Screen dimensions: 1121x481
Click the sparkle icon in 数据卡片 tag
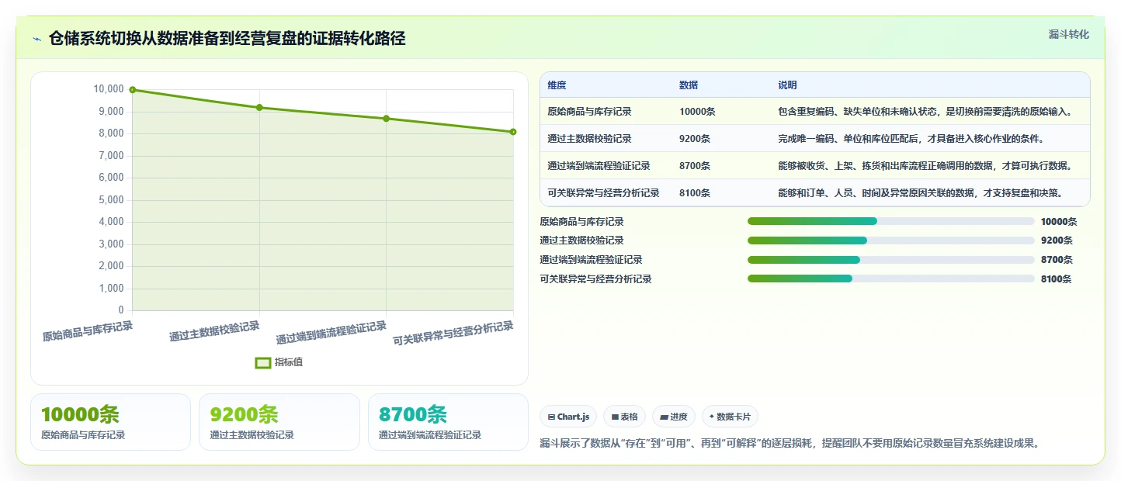(712, 417)
